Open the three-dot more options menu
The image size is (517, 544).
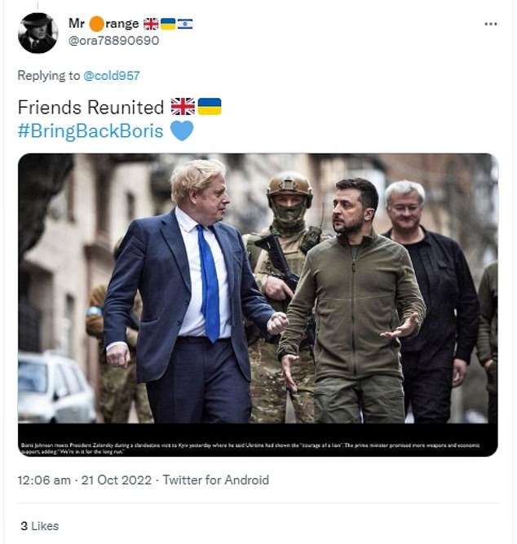[491, 24]
